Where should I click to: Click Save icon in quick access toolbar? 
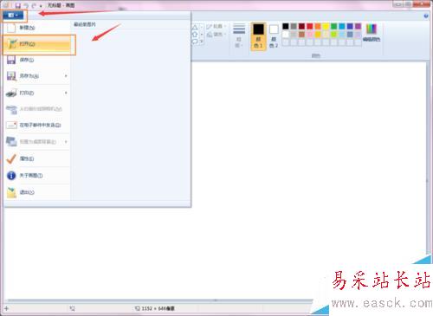click(x=18, y=5)
